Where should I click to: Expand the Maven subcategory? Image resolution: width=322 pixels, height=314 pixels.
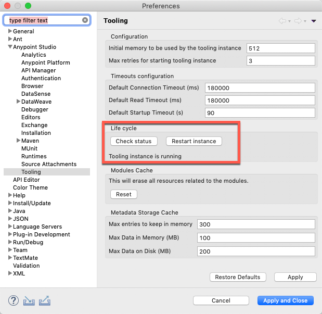click(19, 141)
